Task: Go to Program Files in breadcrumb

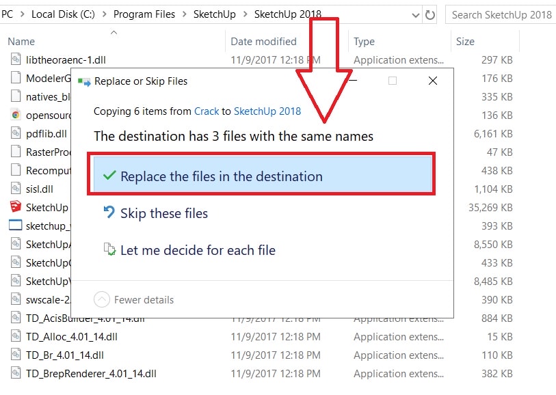Action: click(x=144, y=14)
